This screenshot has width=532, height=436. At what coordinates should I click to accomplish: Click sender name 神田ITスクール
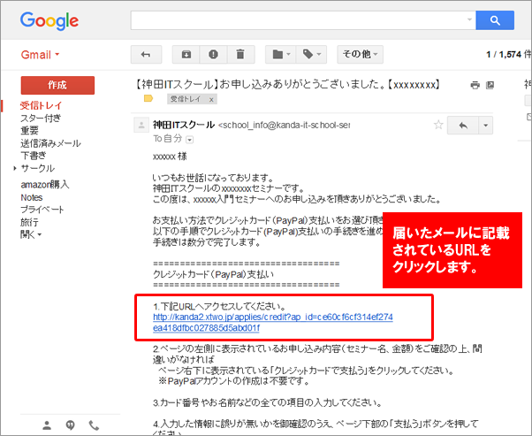coord(184,125)
